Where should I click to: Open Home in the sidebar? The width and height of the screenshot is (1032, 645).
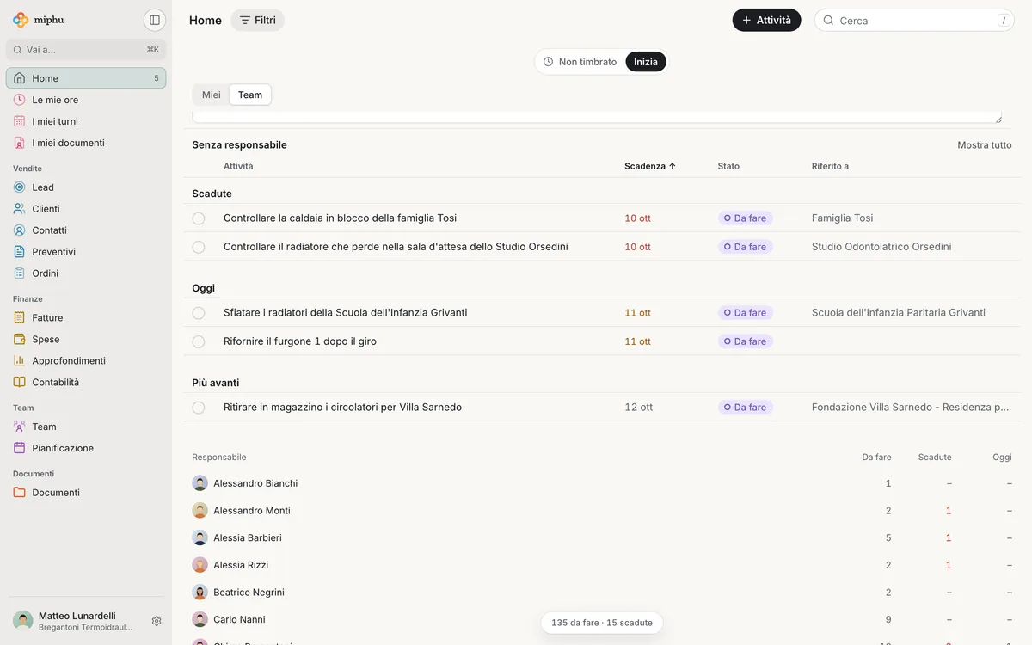click(86, 78)
